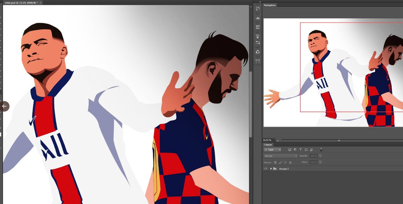Select the Groupe 2 layer name
The width and height of the screenshot is (403, 204).
click(284, 168)
